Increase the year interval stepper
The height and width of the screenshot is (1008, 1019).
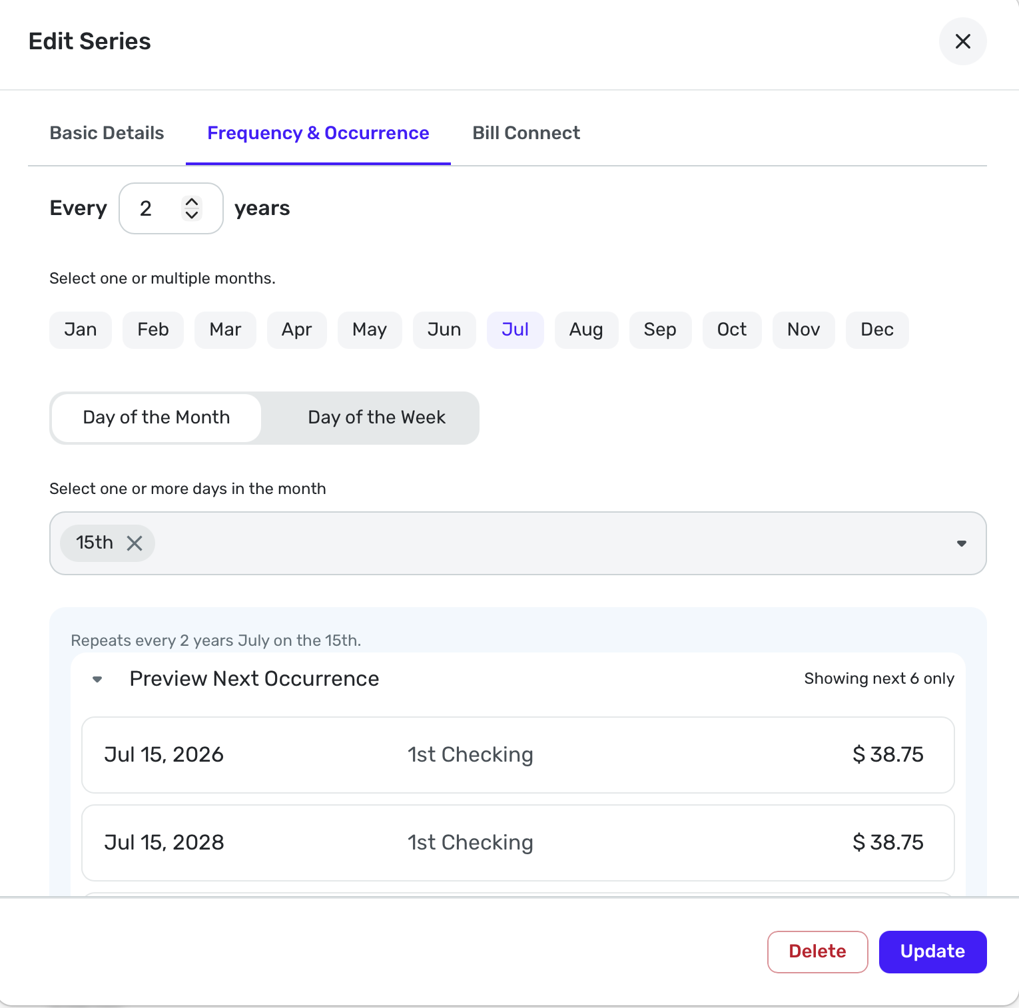click(192, 202)
